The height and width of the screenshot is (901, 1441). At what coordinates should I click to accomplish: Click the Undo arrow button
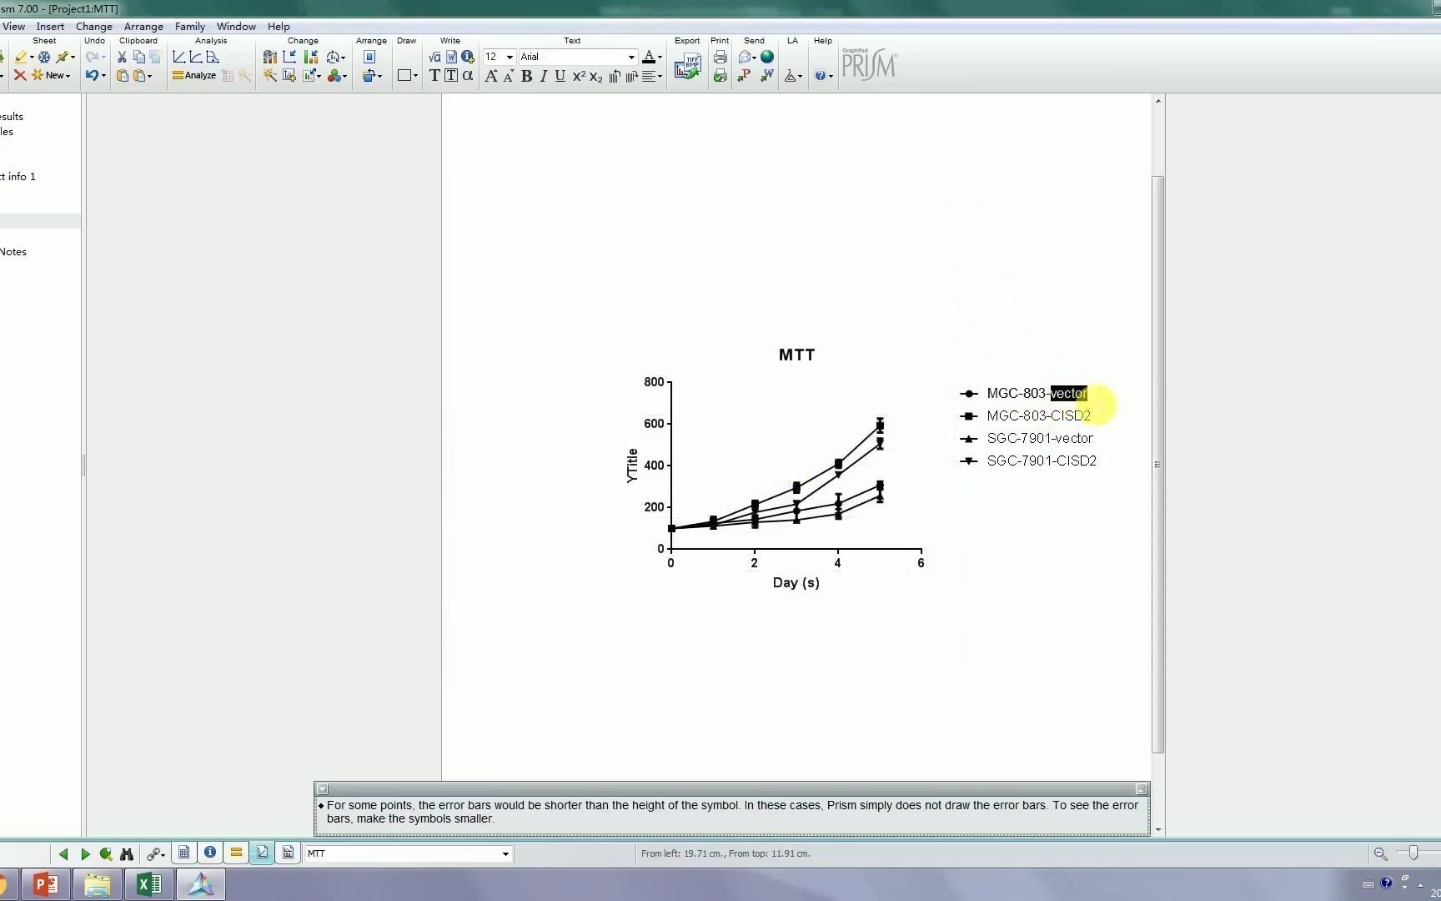point(92,75)
